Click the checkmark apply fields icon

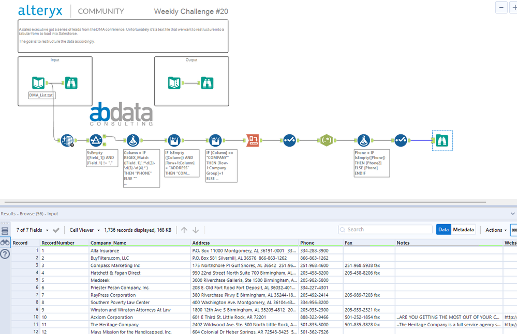(x=56, y=230)
